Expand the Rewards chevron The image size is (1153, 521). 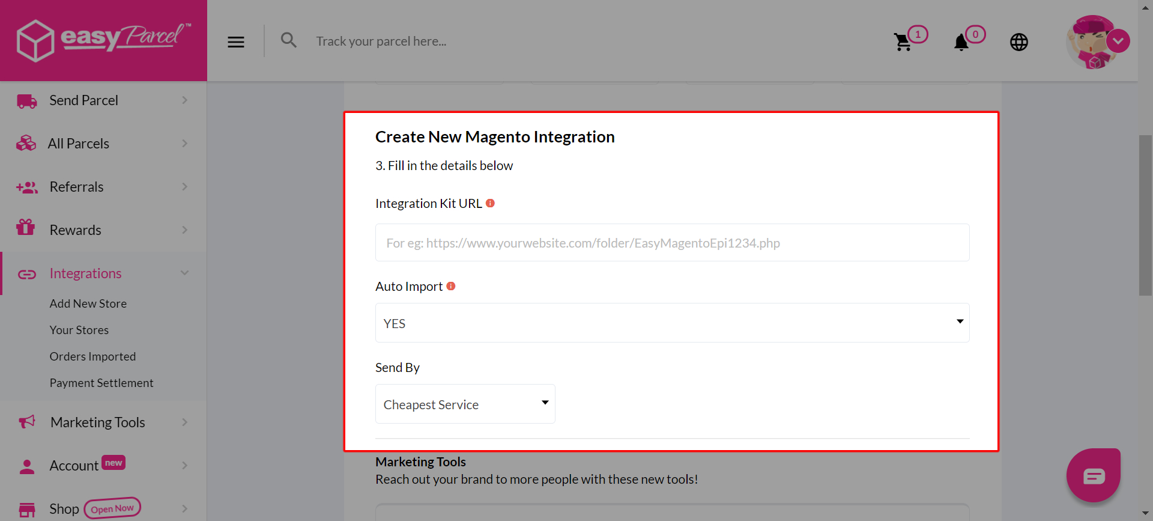click(185, 230)
